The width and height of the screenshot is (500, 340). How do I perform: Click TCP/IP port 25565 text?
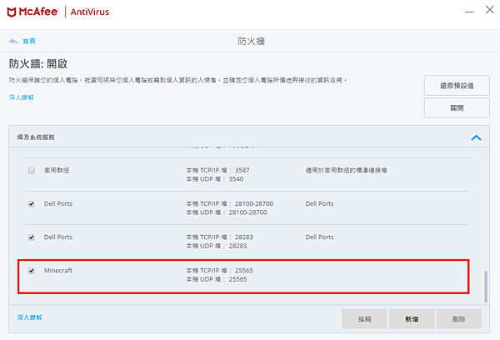pos(219,271)
